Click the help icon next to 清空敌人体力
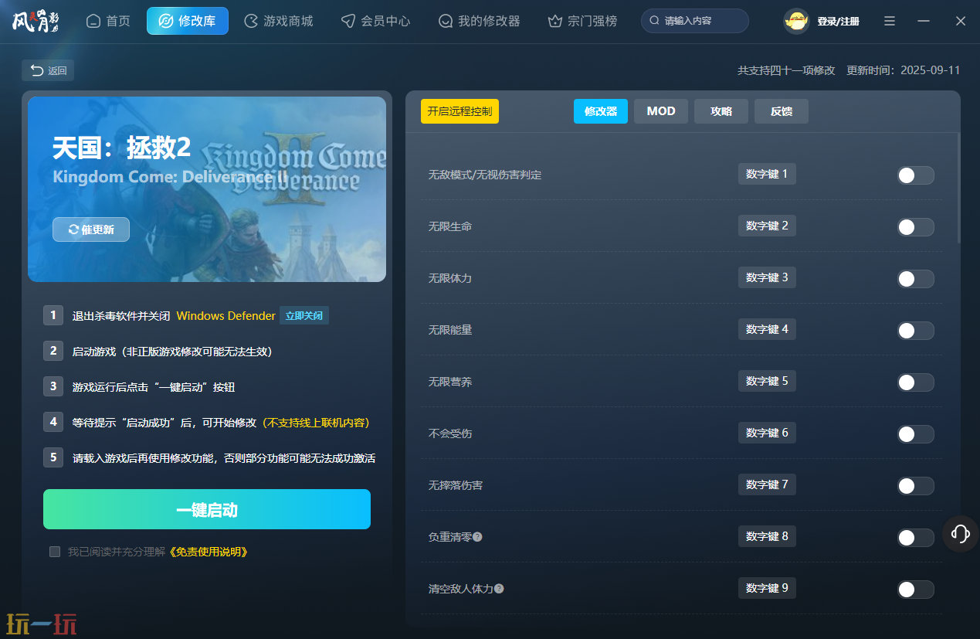The height and width of the screenshot is (639, 980). coord(499,588)
